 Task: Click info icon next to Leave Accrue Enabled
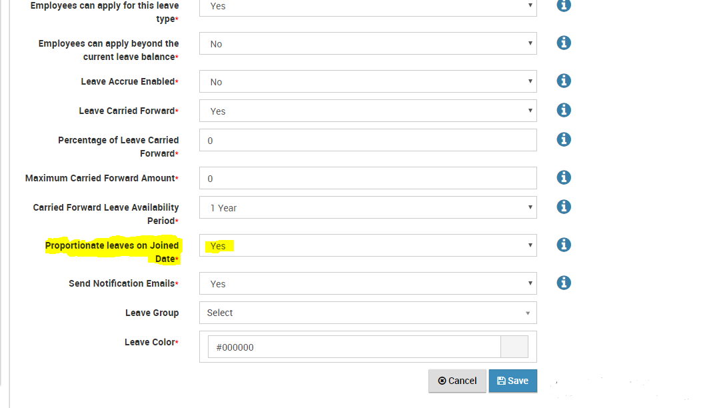pos(564,81)
